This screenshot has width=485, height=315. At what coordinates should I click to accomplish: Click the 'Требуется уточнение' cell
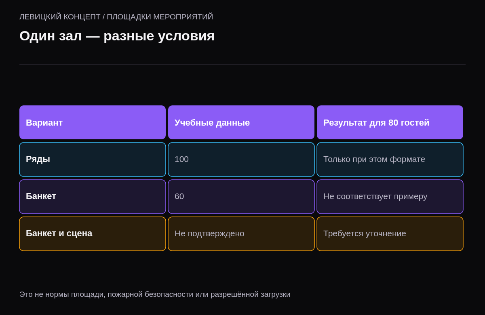[390, 234]
